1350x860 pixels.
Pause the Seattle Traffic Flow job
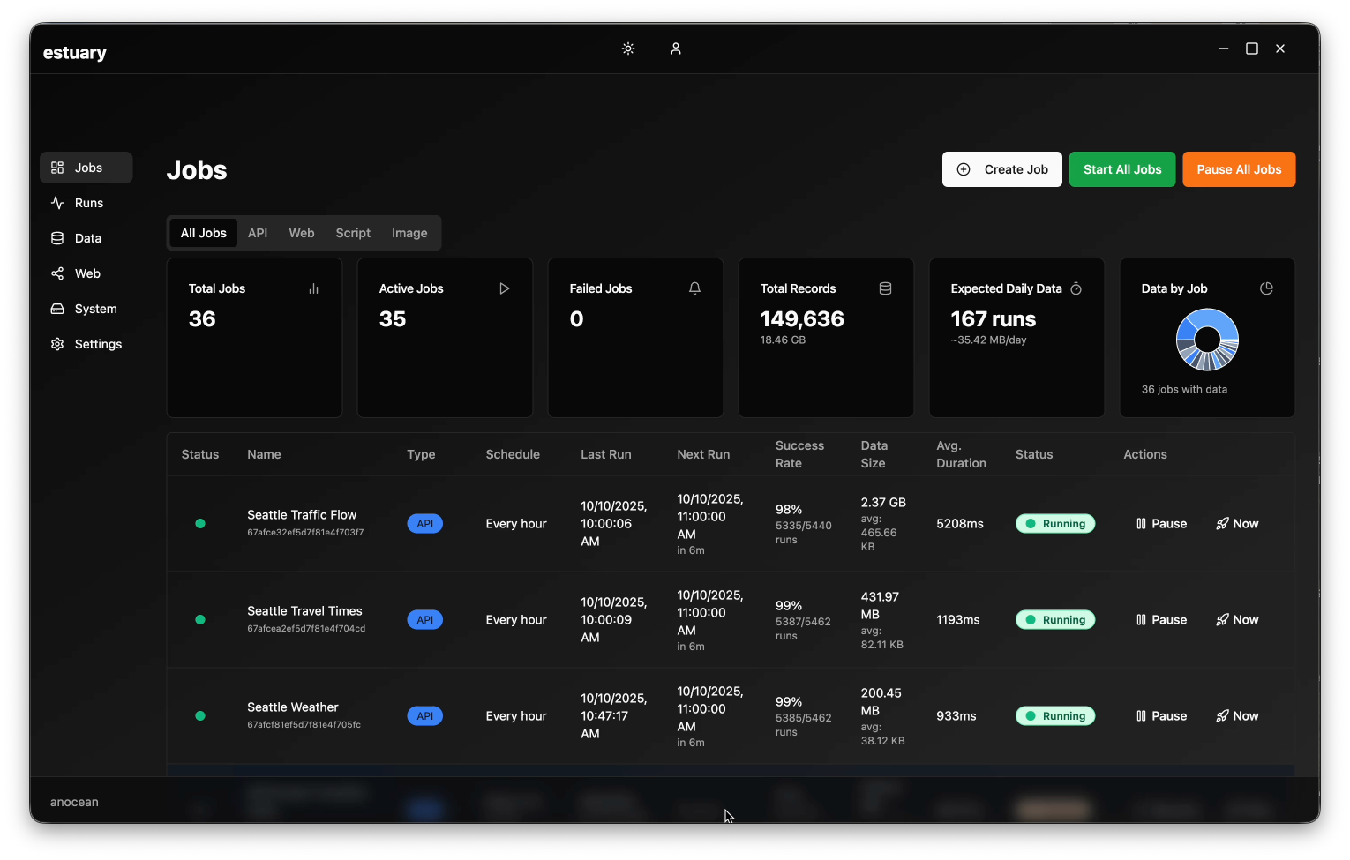1161,523
